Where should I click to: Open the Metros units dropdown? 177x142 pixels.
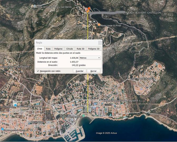click(x=90, y=58)
